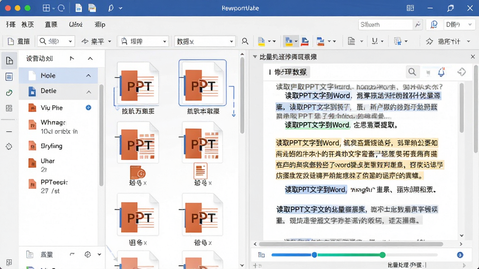Click the user account icon near search field
Image resolution: width=479 pixels, height=269 pixels.
point(434,24)
